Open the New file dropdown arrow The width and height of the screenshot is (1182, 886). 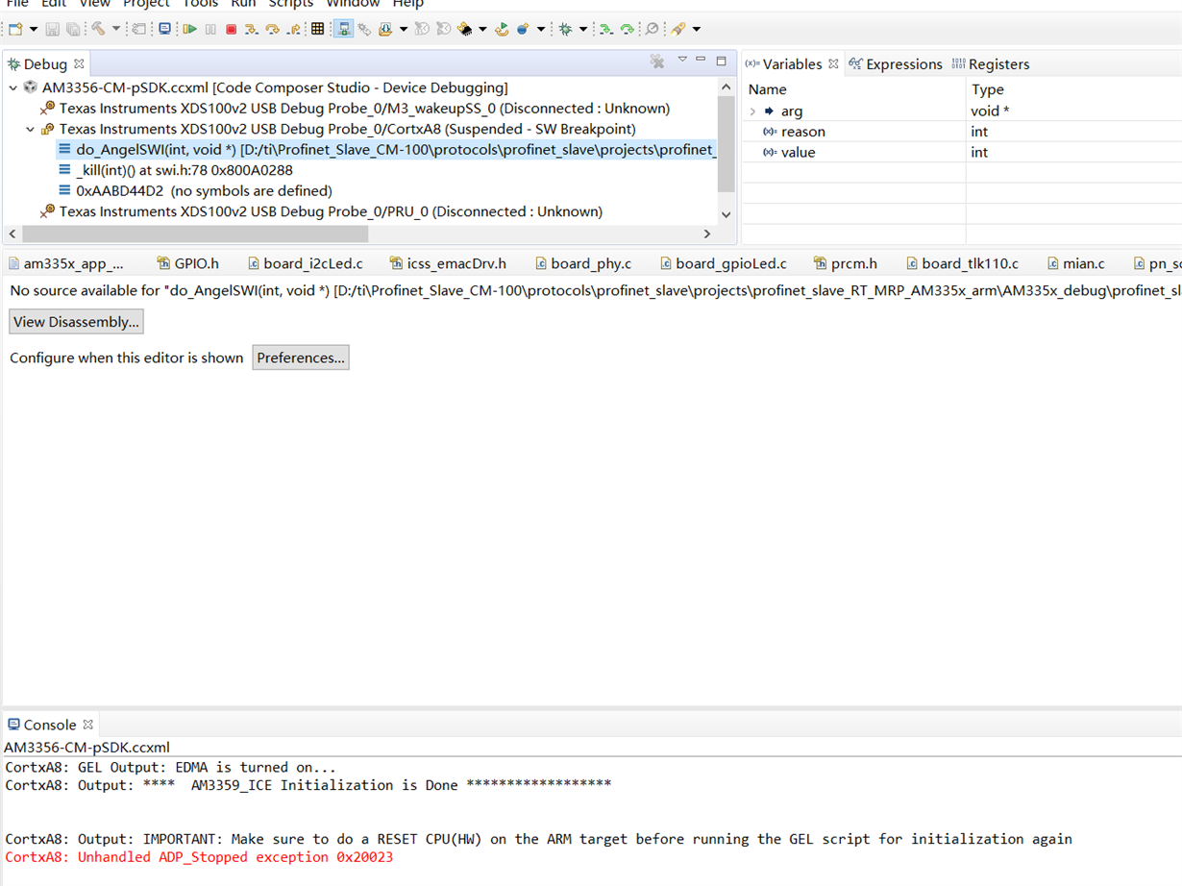34,29
